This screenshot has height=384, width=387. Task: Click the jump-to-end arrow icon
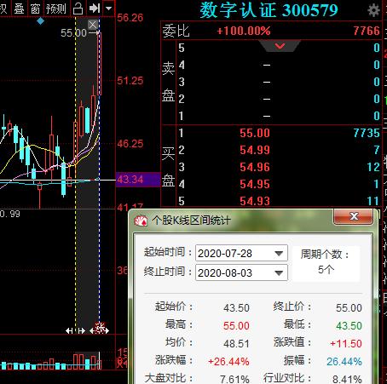(x=94, y=9)
